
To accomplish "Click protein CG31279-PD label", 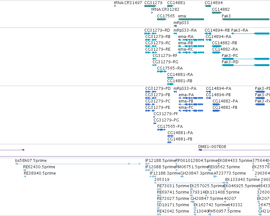I will tap(158, 89).
